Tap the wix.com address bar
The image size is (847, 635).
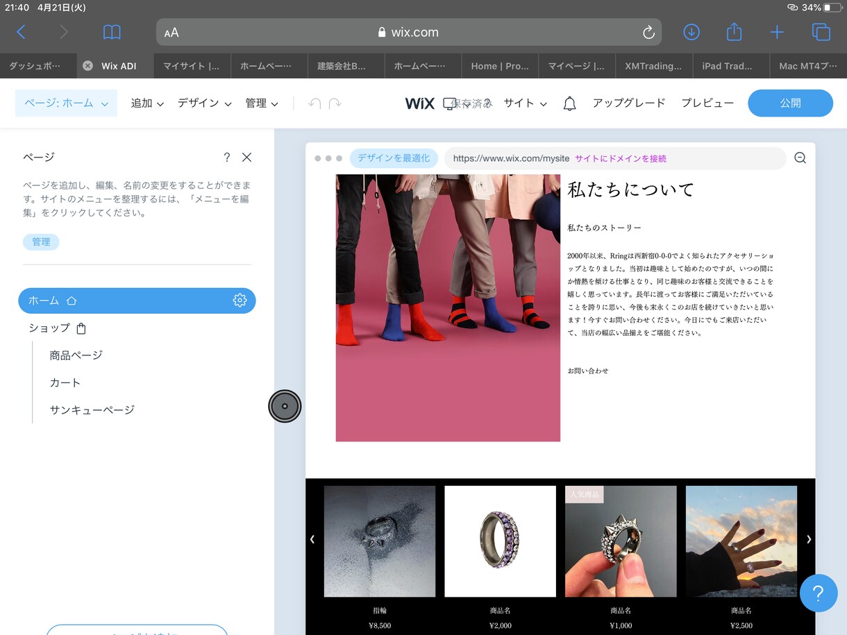(x=408, y=32)
